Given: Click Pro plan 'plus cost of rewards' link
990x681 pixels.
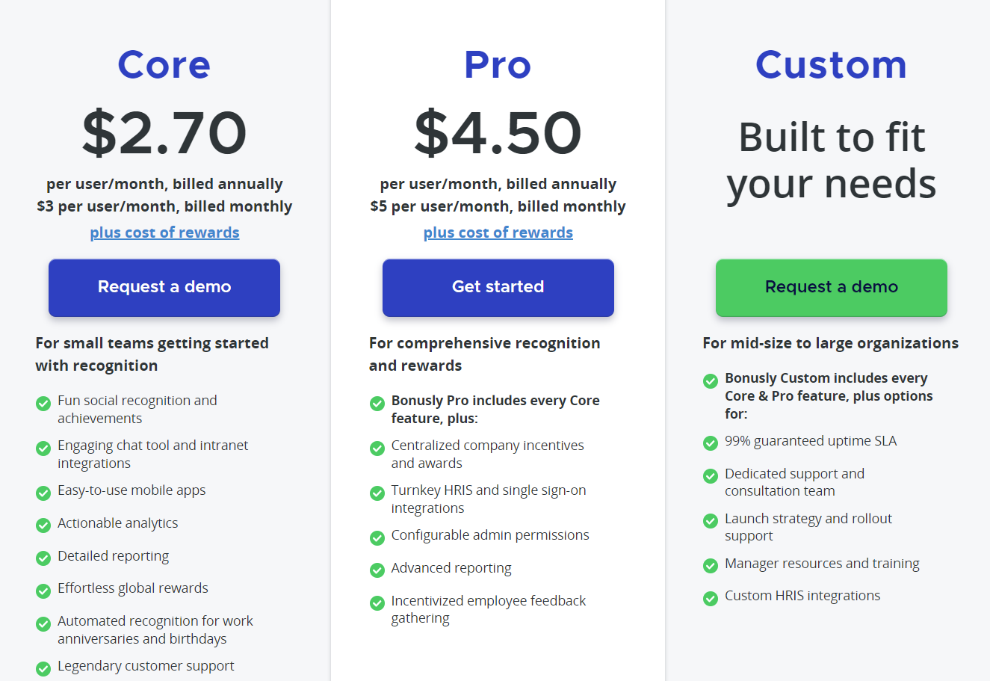Looking at the screenshot, I should click(x=498, y=232).
